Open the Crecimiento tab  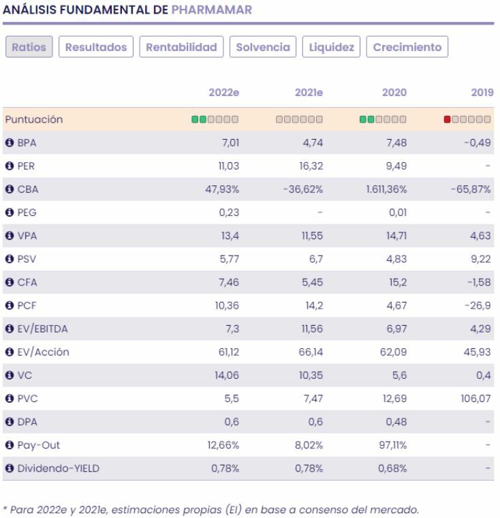[407, 48]
